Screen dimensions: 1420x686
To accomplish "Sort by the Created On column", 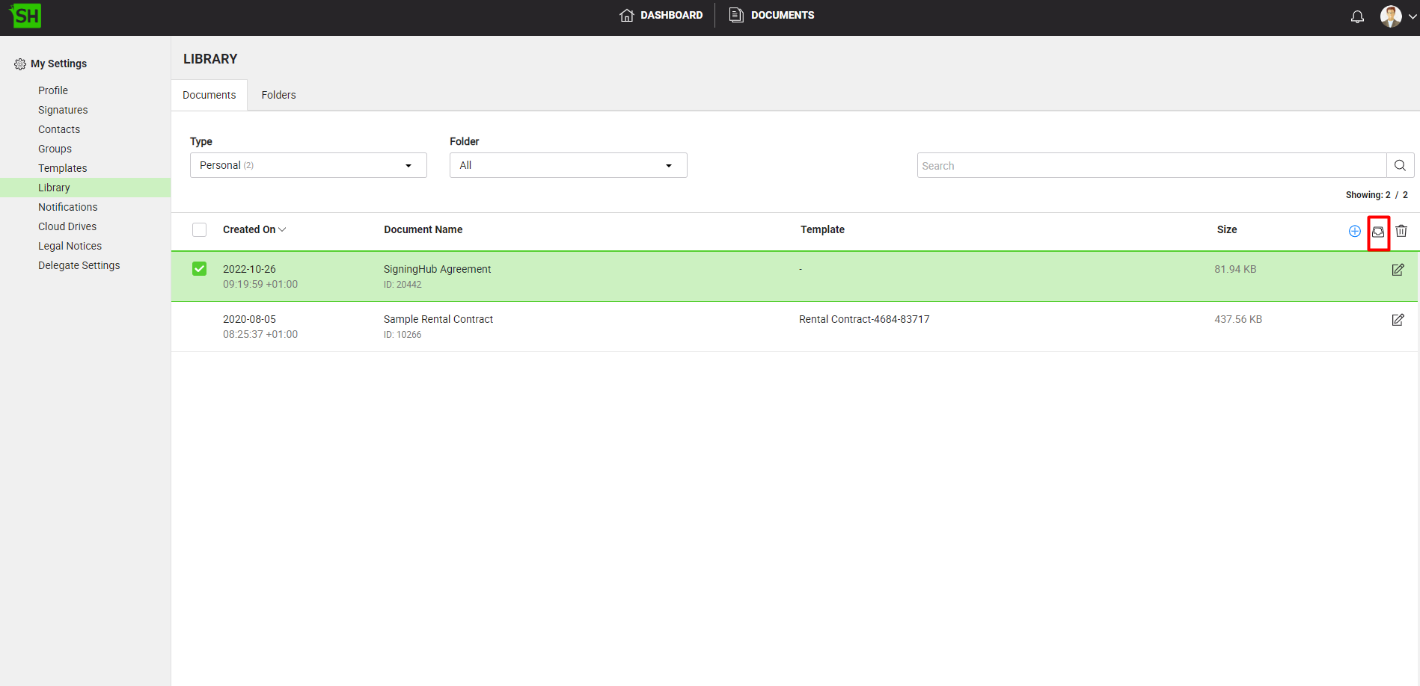I will pos(254,229).
